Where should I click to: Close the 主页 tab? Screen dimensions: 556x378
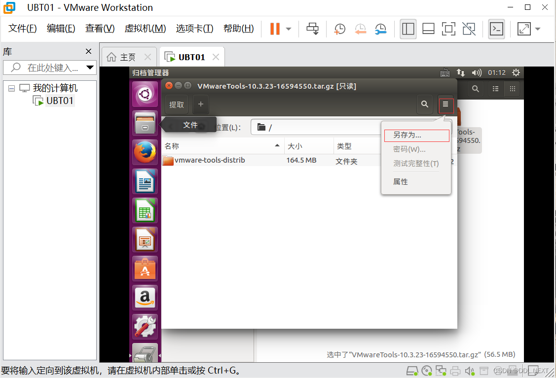pyautogui.click(x=148, y=57)
